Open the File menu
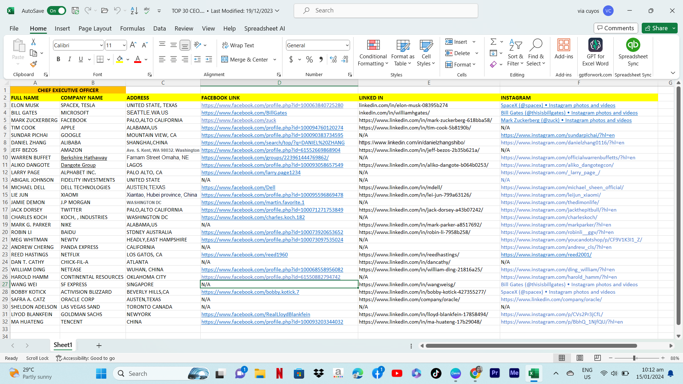 click(x=14, y=28)
